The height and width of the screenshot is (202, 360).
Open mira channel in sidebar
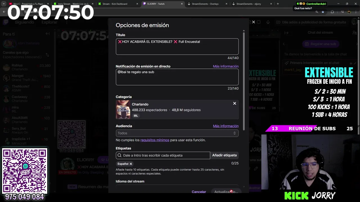tap(27, 109)
